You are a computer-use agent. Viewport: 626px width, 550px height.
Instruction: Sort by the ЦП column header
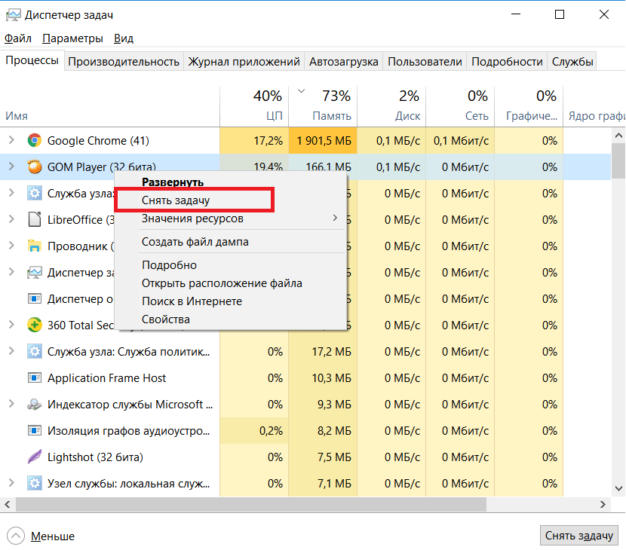pos(254,106)
